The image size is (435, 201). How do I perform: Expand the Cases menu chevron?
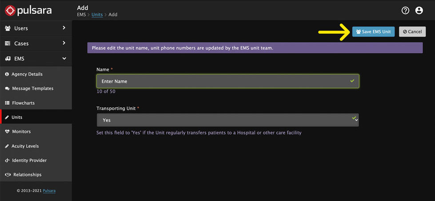(64, 43)
